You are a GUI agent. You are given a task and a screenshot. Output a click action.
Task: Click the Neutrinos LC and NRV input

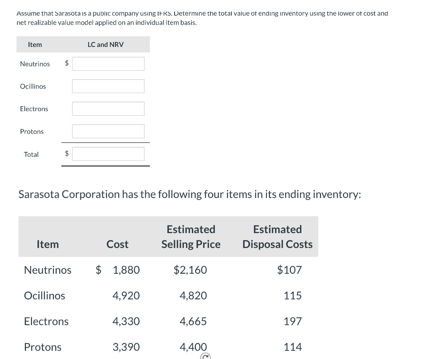pyautogui.click(x=108, y=64)
